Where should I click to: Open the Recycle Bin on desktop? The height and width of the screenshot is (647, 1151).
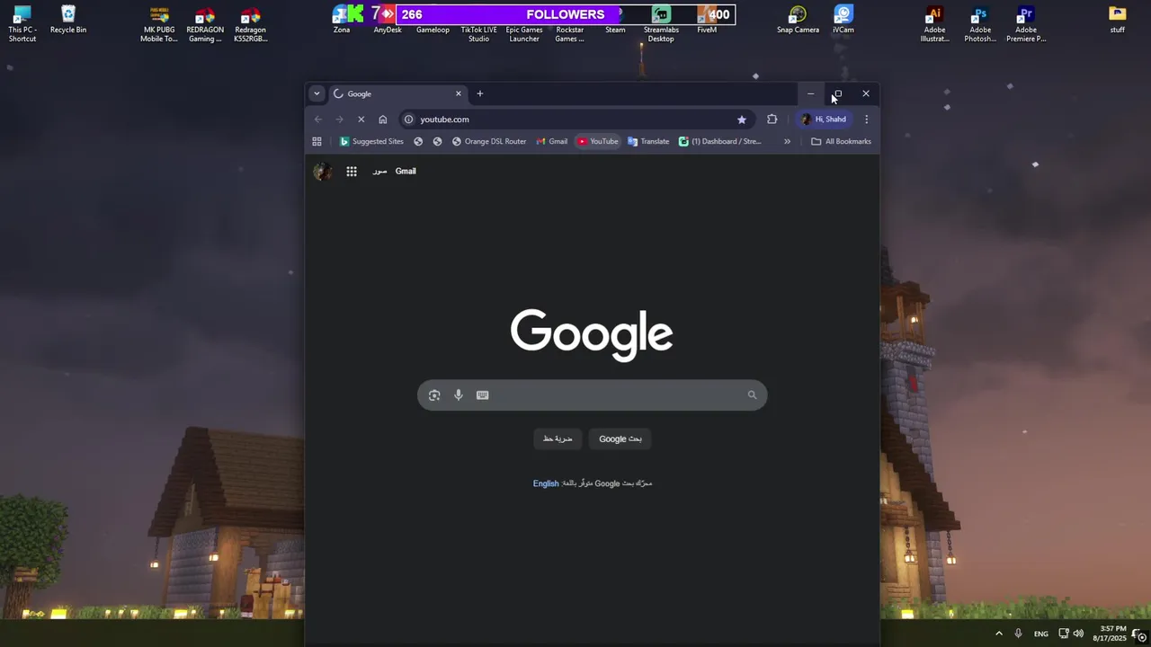68,20
